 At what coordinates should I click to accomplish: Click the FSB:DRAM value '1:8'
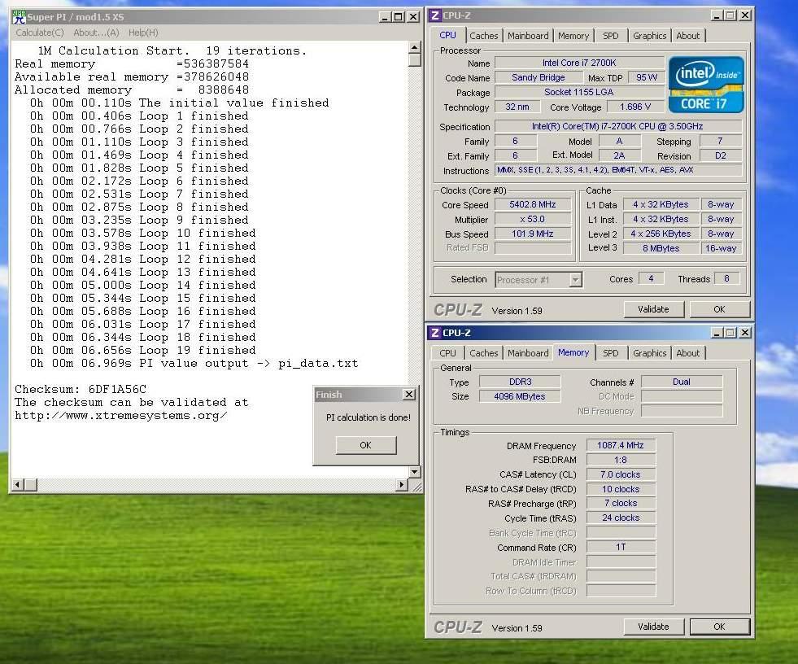pyautogui.click(x=621, y=460)
